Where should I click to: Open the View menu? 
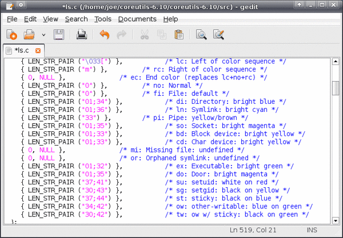(50, 19)
